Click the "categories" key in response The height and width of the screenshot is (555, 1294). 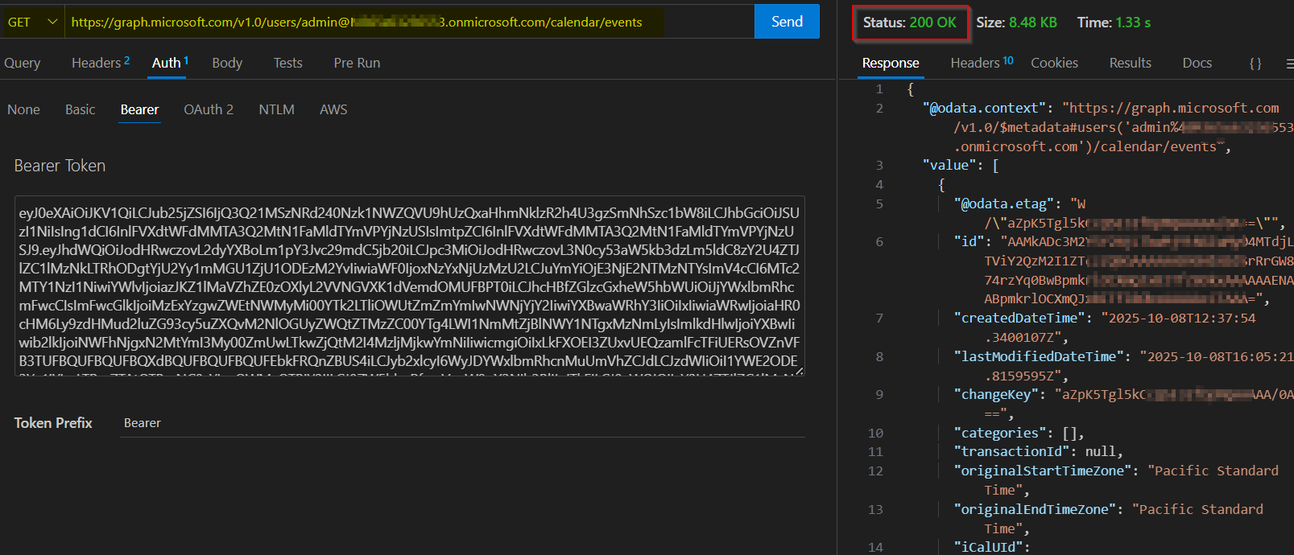coord(1000,433)
